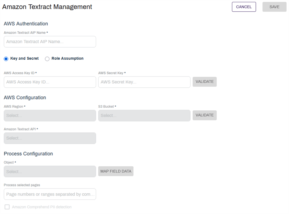The width and height of the screenshot is (289, 214).
Task: Click the 'Amazon Textract API' label
Action: tap(20, 129)
